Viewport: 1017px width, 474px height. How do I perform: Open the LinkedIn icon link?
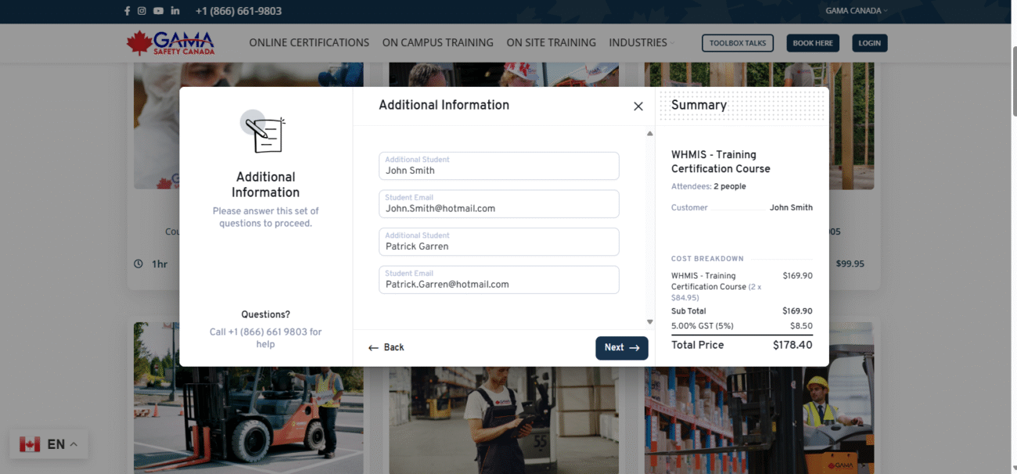tap(174, 11)
